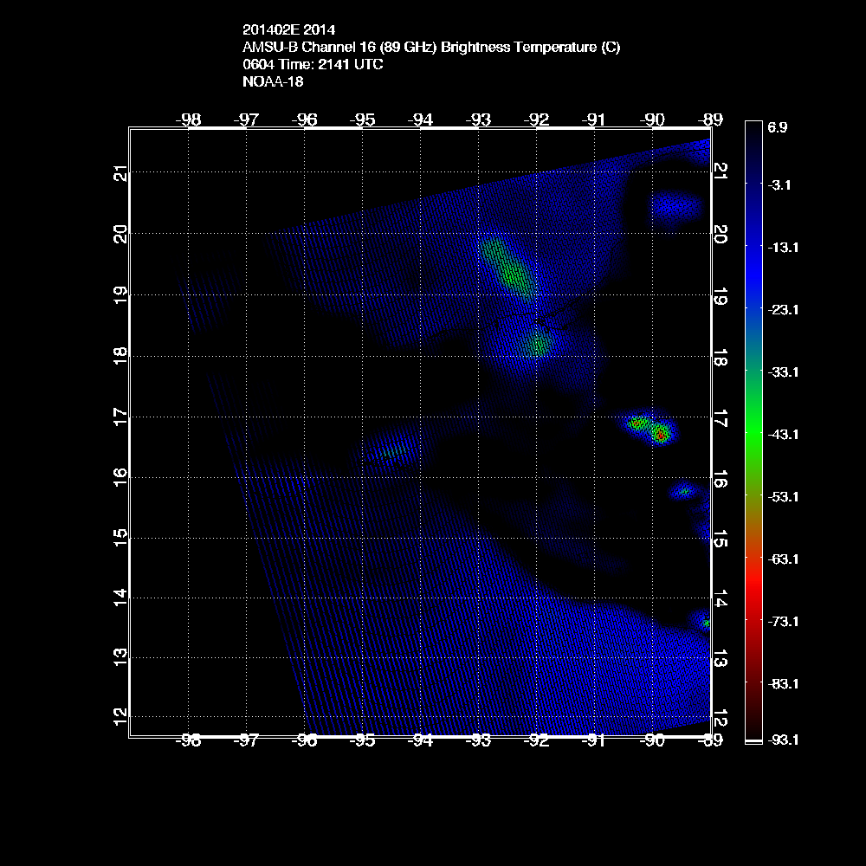
Task: Click the right-axis latitude label "17"
Action: click(721, 417)
